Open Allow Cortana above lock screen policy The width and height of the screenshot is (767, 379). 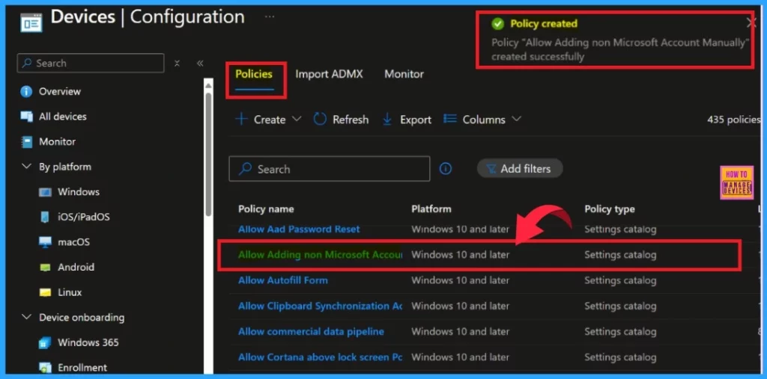(321, 357)
